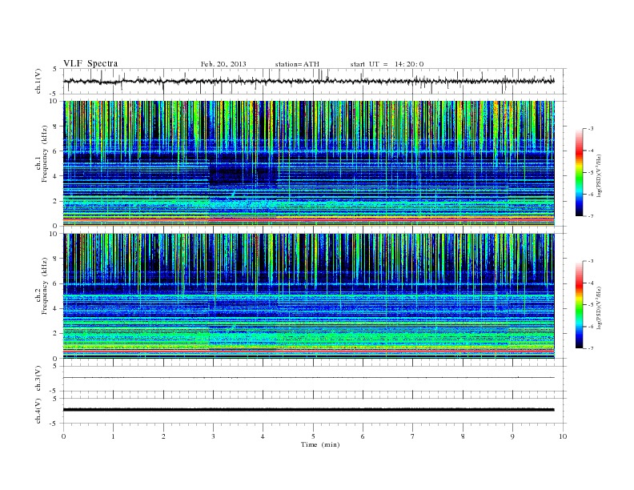Click the ch.1 'Frequency (kHz)' axis label
634x490 pixels.
click(44, 155)
